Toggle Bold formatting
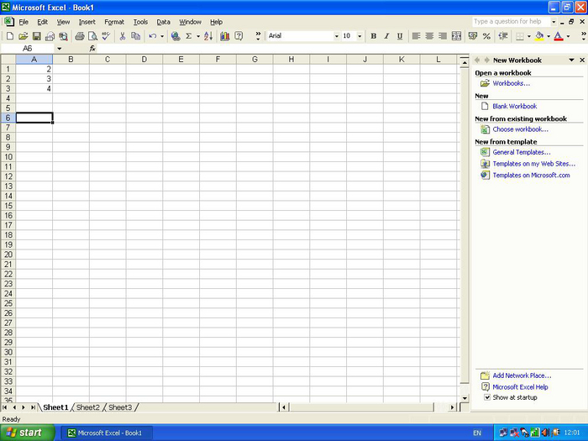588x441 pixels. (x=374, y=36)
